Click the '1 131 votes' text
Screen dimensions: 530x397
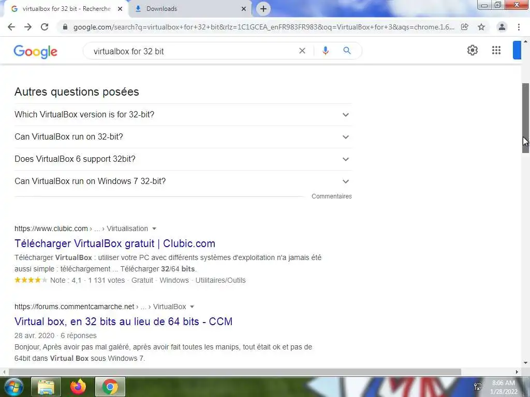(107, 280)
